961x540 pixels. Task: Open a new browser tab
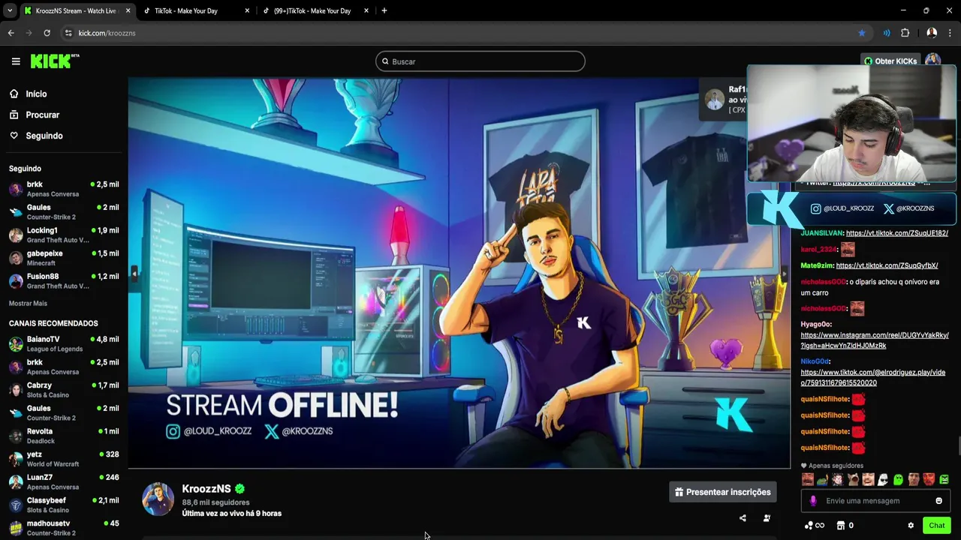[384, 10]
